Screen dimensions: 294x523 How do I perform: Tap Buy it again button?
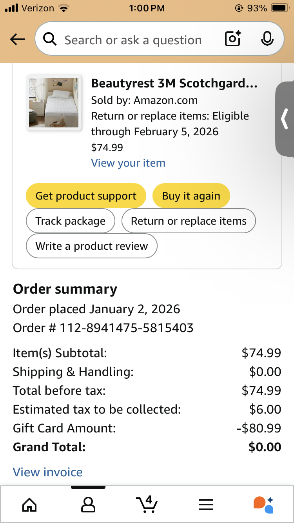[191, 196]
